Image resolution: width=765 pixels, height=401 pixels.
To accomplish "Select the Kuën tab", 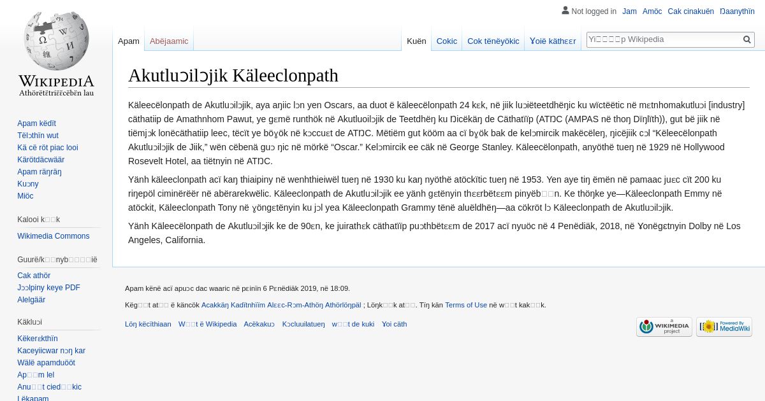I will [x=416, y=41].
